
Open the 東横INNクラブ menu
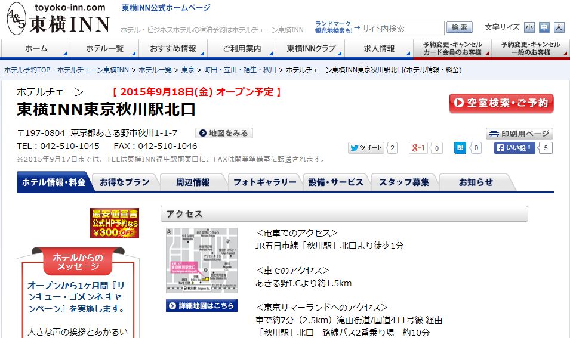pyautogui.click(x=310, y=49)
